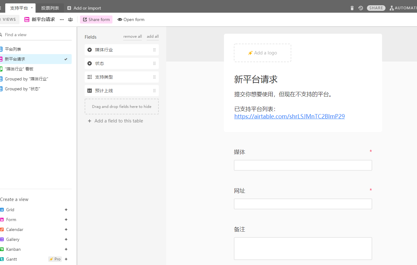Click the drag handle on 媒体行业 field
Image resolution: width=417 pixels, height=265 pixels.
coord(154,50)
